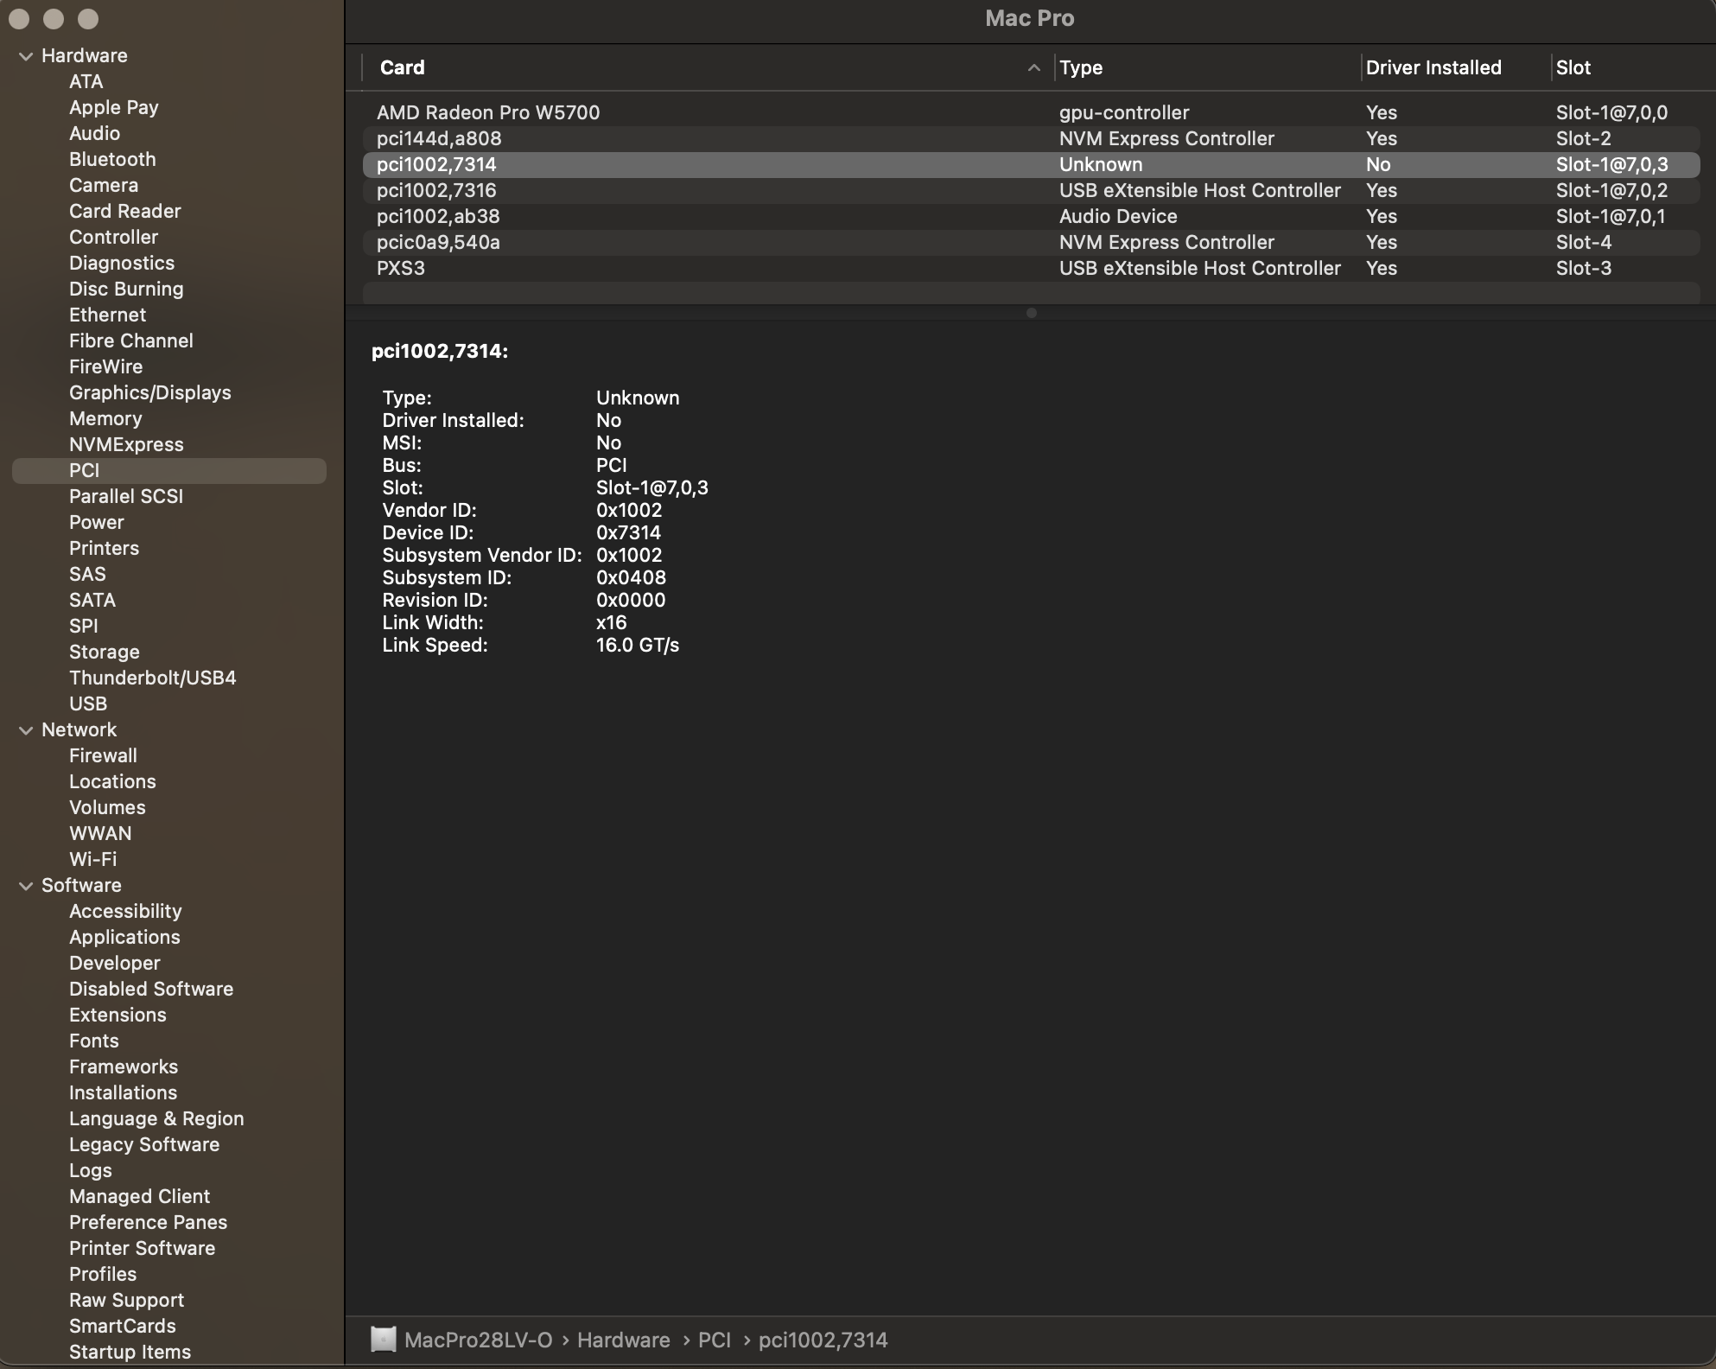Select the AMD Radeon Pro W5700 row
The width and height of the screenshot is (1716, 1369).
(488, 112)
